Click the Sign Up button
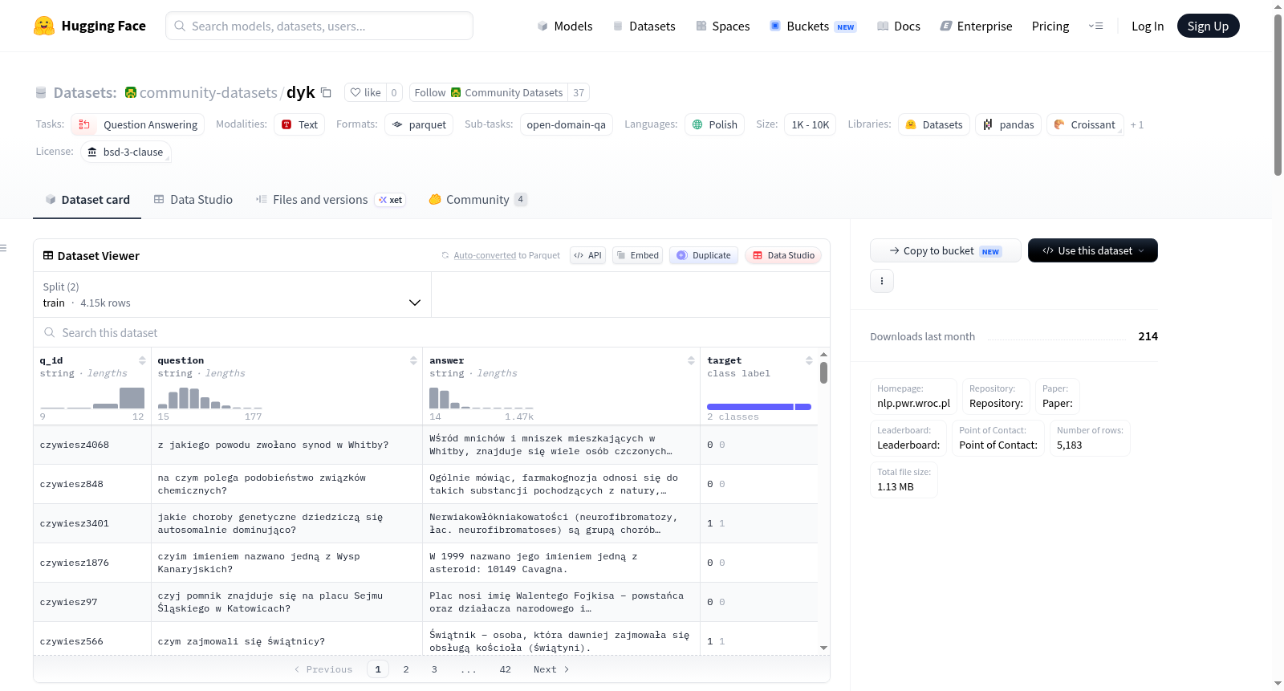 1208,26
